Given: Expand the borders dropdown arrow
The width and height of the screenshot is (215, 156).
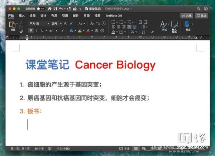Looking at the screenshot, I should 125,32.
